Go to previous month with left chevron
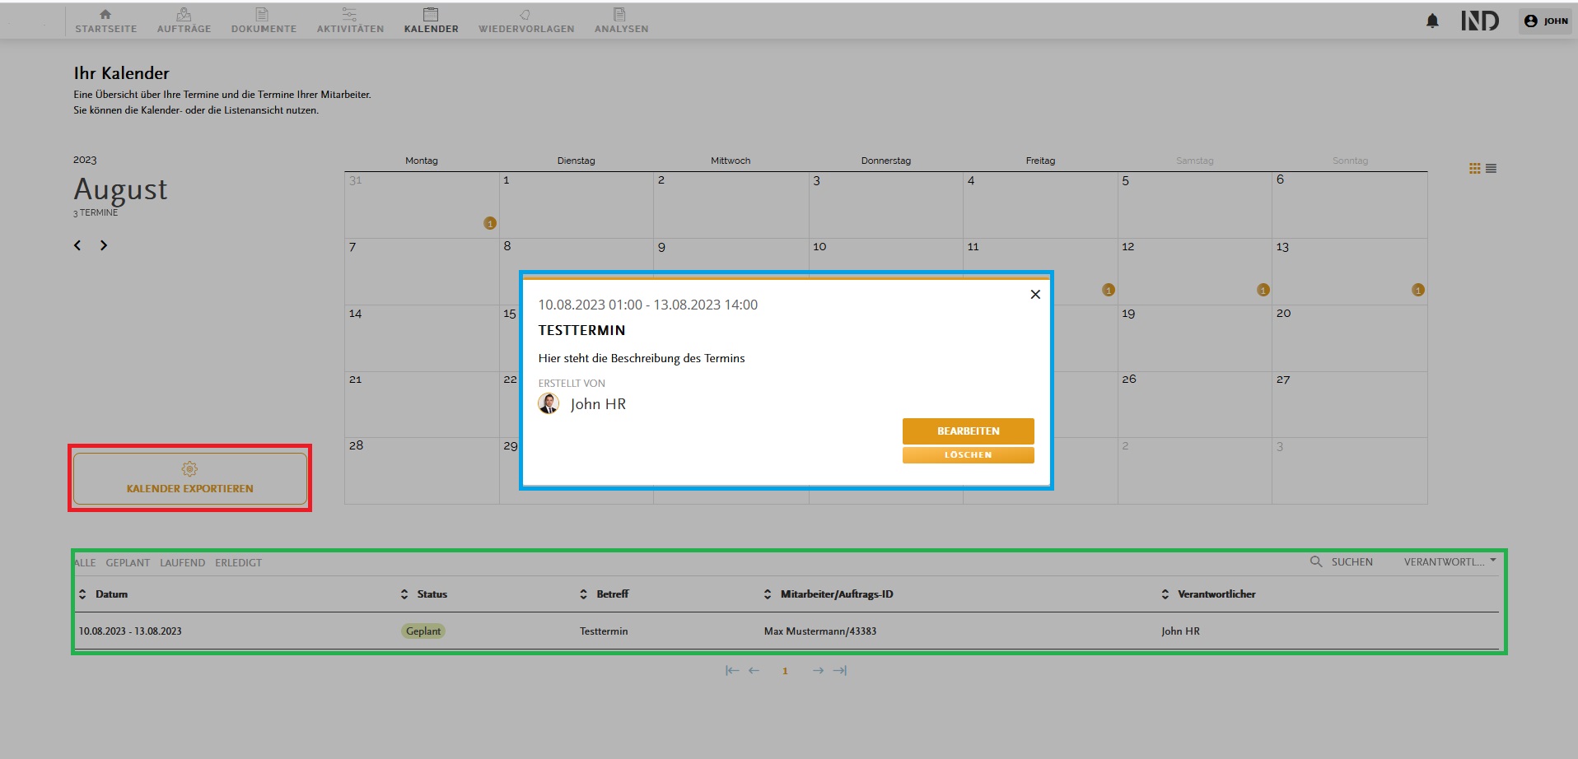 pos(77,245)
